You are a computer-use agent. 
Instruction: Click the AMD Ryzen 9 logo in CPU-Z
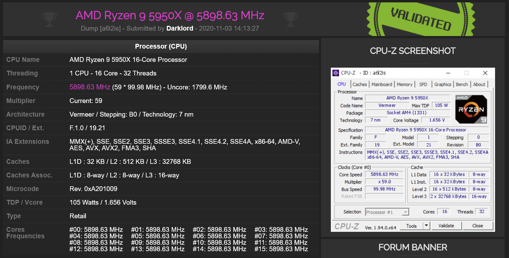pos(471,109)
